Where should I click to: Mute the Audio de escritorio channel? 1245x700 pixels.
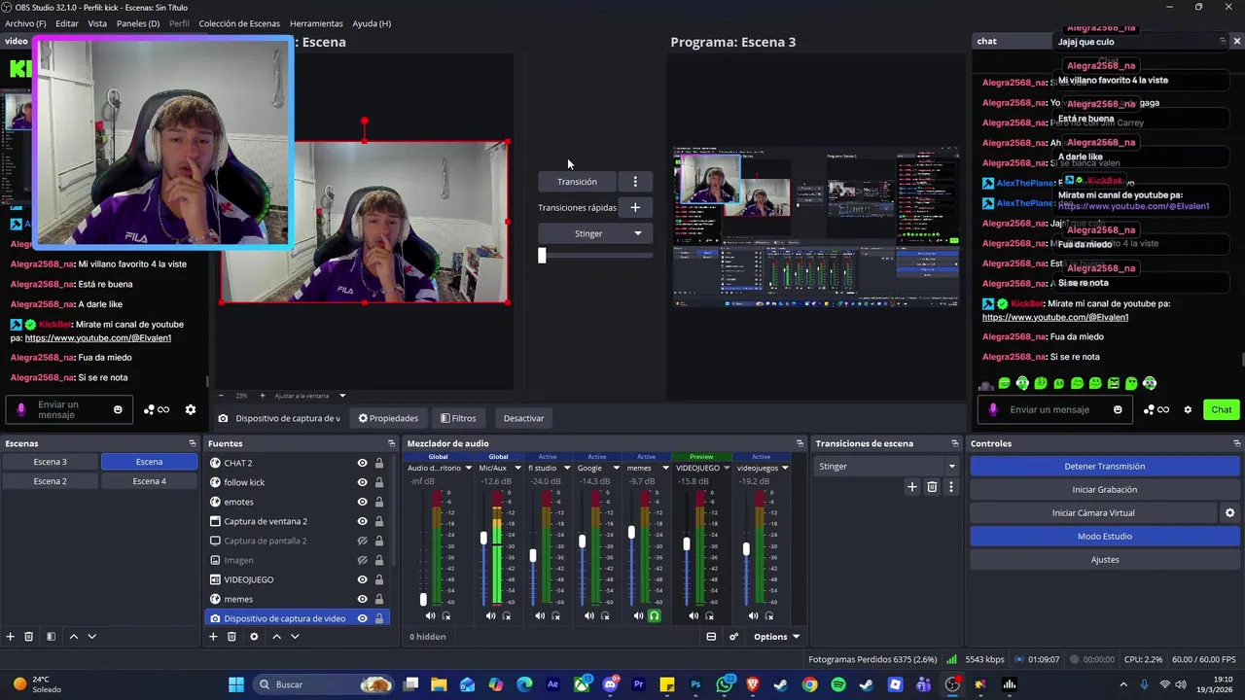tap(430, 615)
